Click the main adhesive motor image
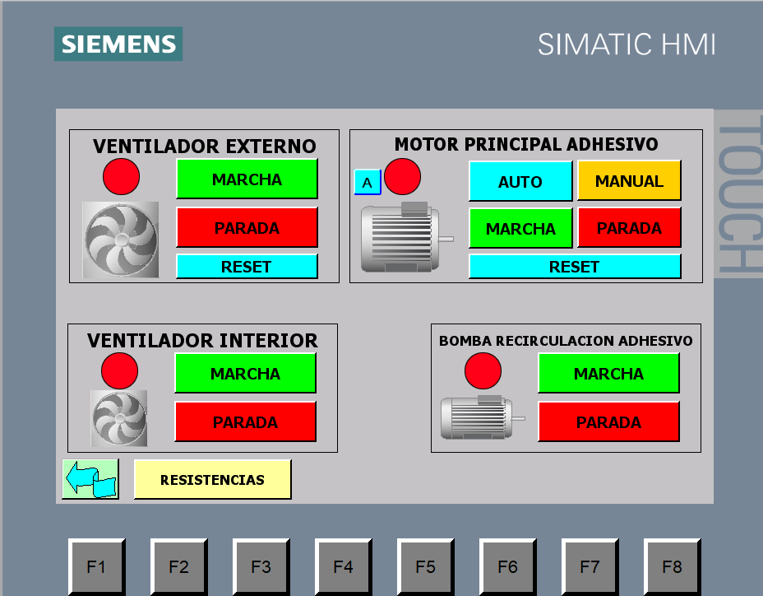 (407, 237)
